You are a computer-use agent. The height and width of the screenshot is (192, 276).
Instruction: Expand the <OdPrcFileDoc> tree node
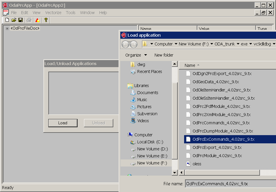[x=6, y=28]
